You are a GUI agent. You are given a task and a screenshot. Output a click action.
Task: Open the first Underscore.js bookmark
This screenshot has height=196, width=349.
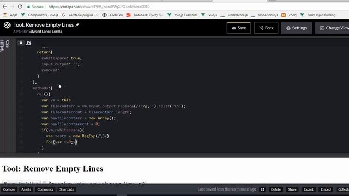coord(234,15)
